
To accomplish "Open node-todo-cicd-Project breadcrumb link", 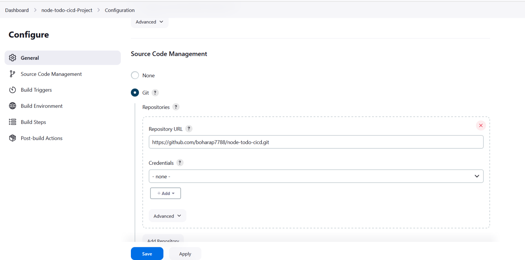I will pyautogui.click(x=67, y=10).
